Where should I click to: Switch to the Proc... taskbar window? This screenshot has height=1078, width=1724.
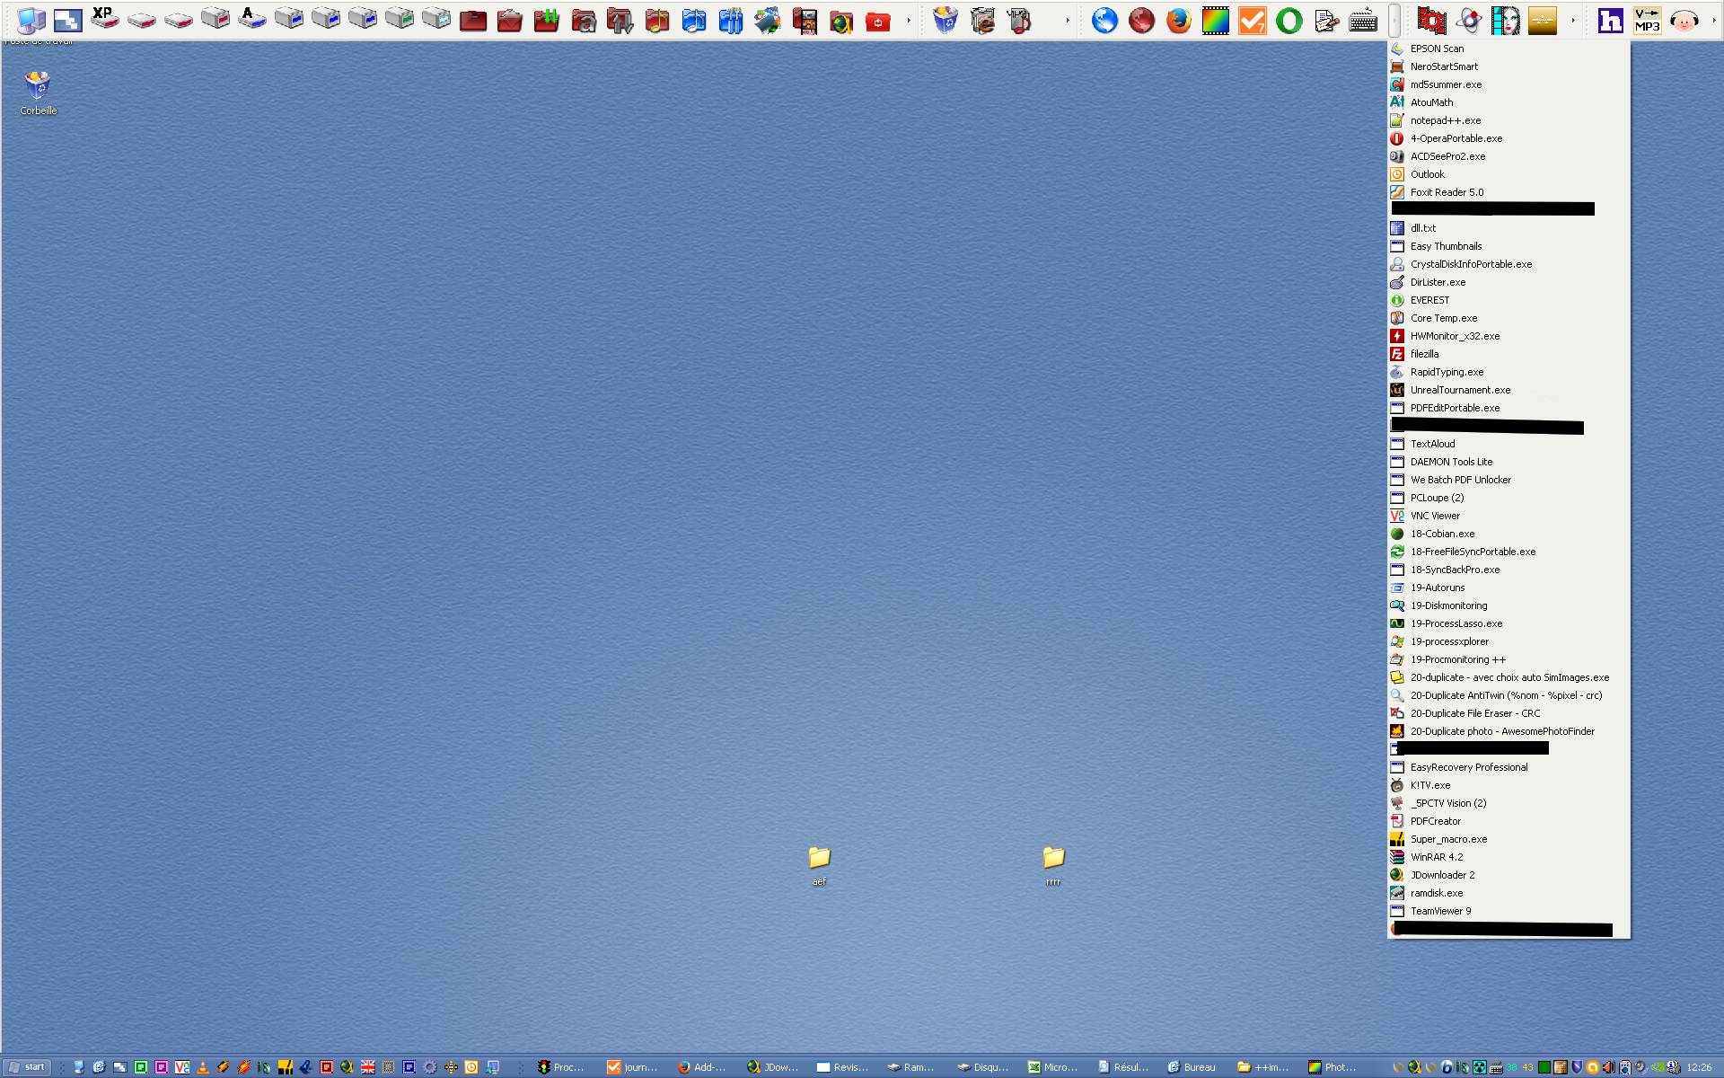click(563, 1067)
